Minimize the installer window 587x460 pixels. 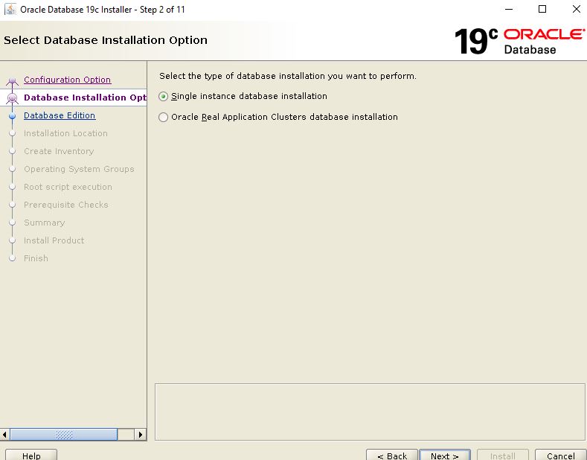pos(509,10)
